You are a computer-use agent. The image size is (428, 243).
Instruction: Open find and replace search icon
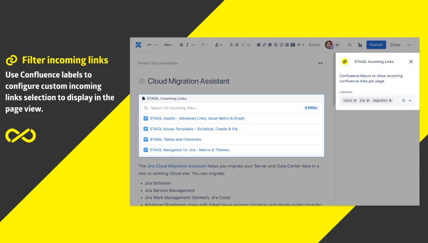(350, 45)
